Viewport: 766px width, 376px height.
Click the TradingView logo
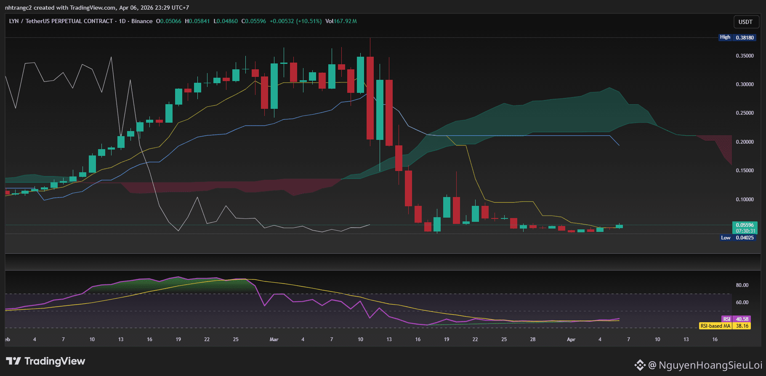coord(45,361)
